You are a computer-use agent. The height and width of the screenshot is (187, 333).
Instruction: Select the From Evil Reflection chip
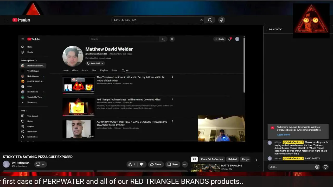coord(212,159)
